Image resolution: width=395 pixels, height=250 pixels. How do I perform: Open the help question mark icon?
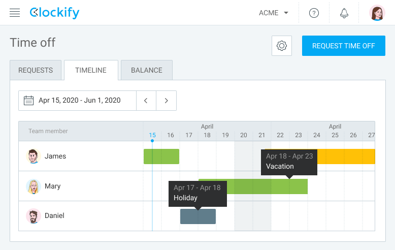pyautogui.click(x=314, y=13)
